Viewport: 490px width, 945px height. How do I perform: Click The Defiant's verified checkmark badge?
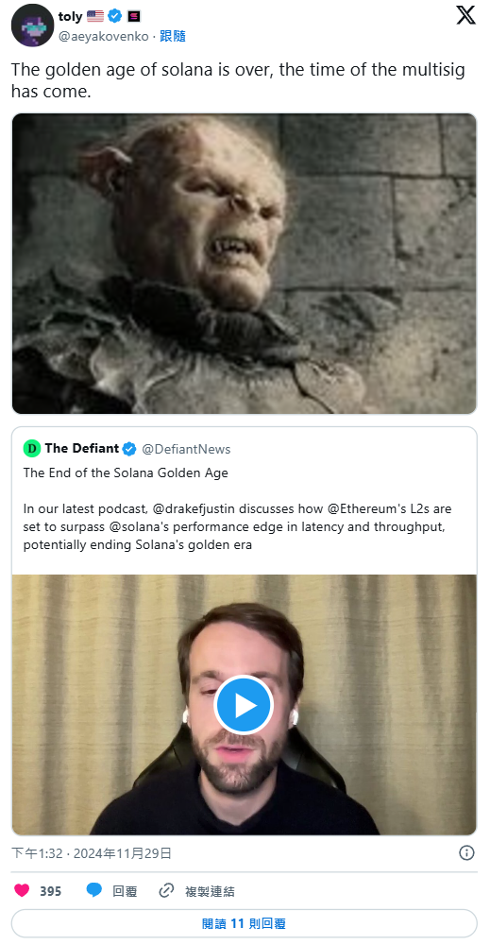(128, 449)
